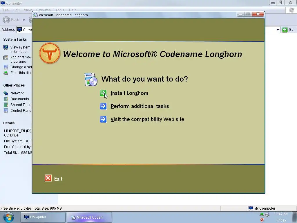Image resolution: width=297 pixels, height=223 pixels.
Task: Click the LB1PFRE_EN (D:) drive label
Action: 18,131
